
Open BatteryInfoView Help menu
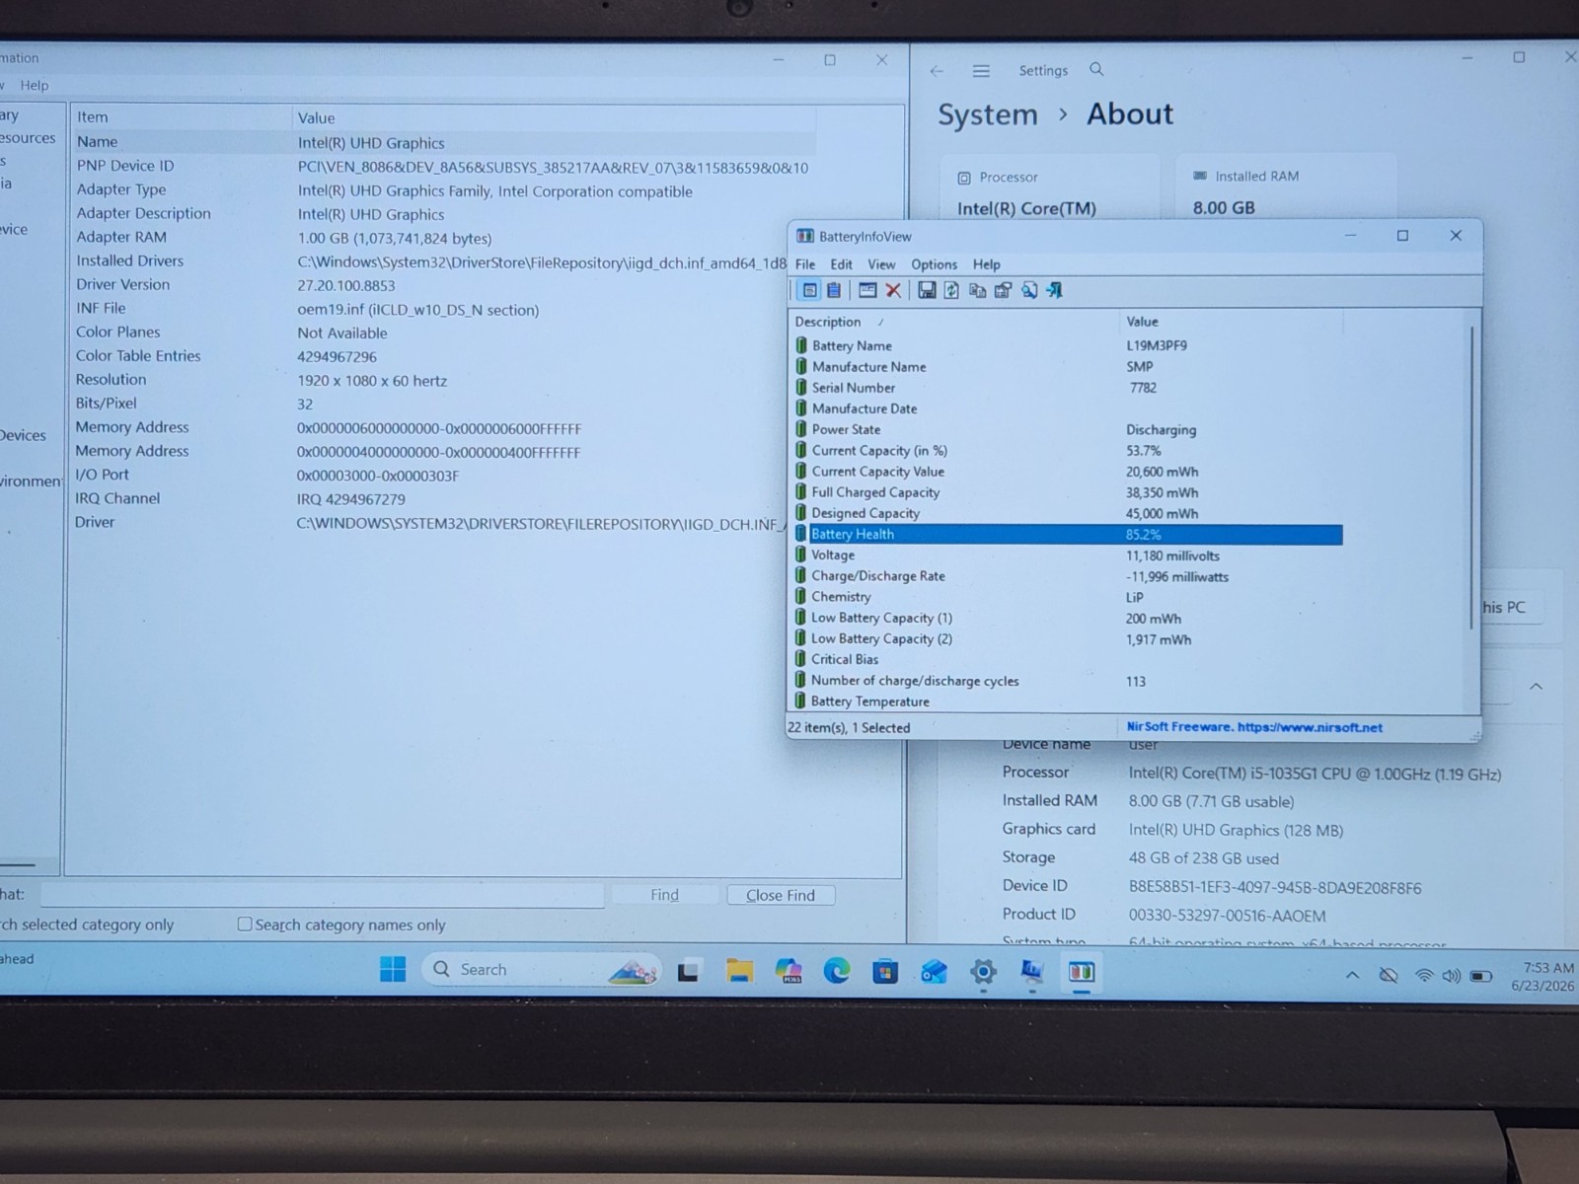[986, 264]
